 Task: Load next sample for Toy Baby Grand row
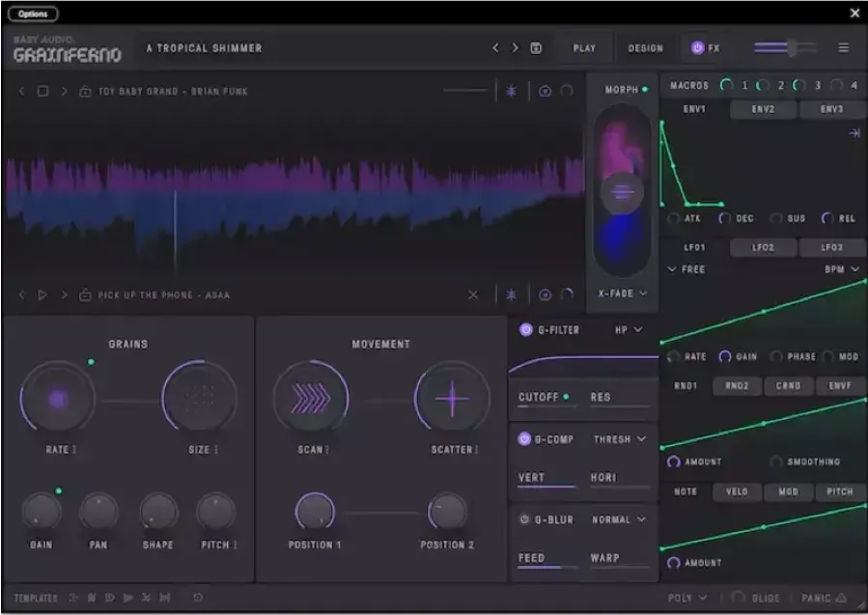click(65, 91)
